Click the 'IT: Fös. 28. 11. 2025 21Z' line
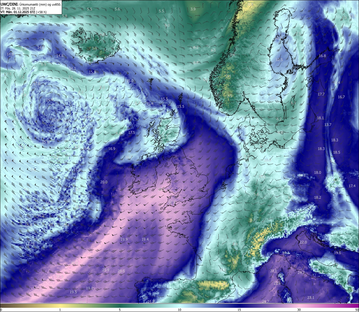Viewport: 359px width, 312px height. [x=18, y=8]
